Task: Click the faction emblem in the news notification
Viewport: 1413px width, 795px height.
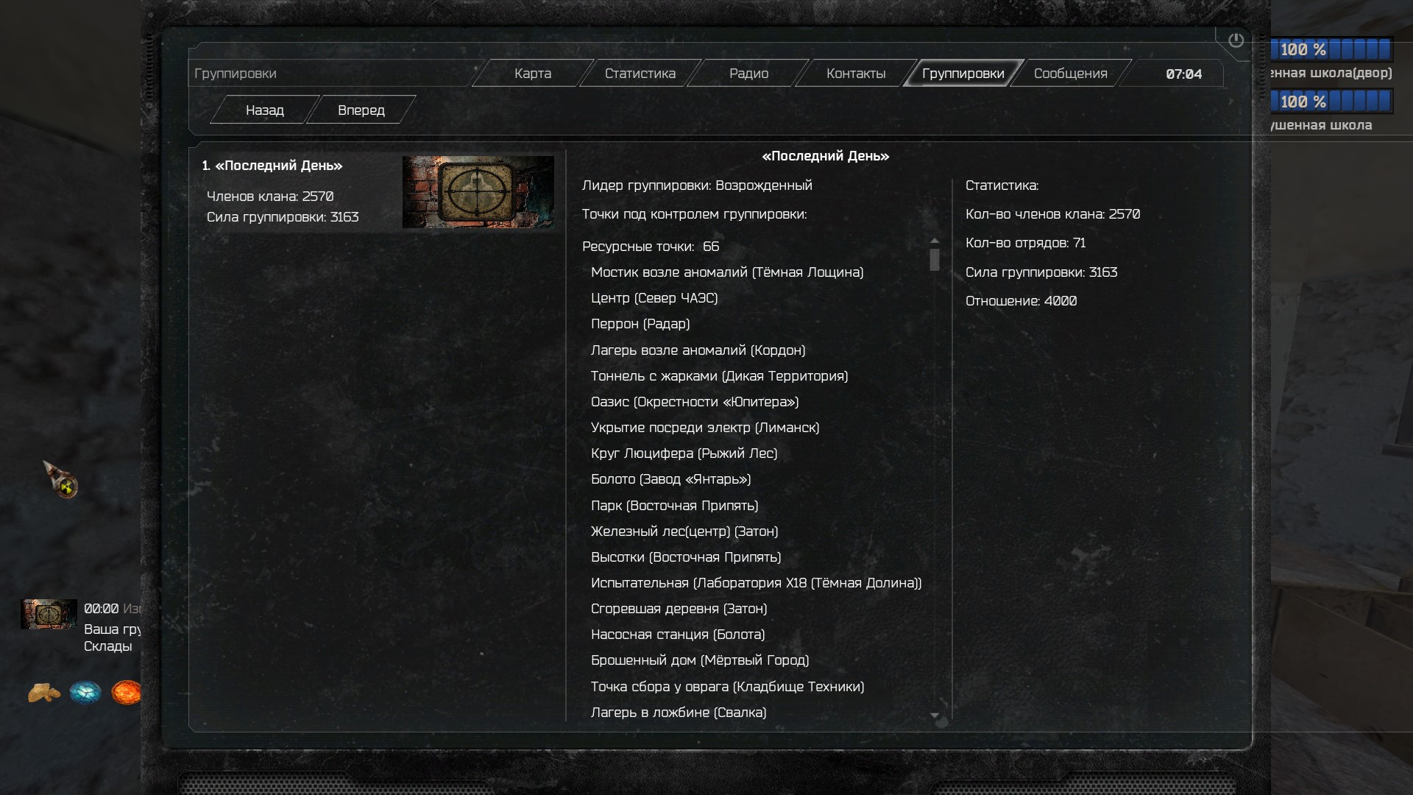Action: [49, 614]
